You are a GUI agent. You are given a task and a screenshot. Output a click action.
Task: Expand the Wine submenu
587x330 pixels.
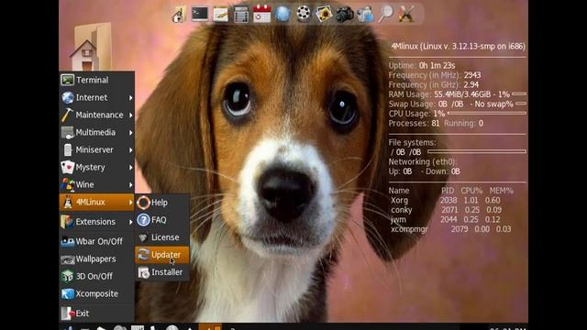[96, 184]
